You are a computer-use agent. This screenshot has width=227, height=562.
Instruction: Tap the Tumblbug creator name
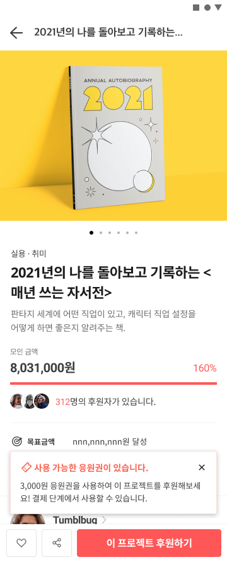coord(75,520)
